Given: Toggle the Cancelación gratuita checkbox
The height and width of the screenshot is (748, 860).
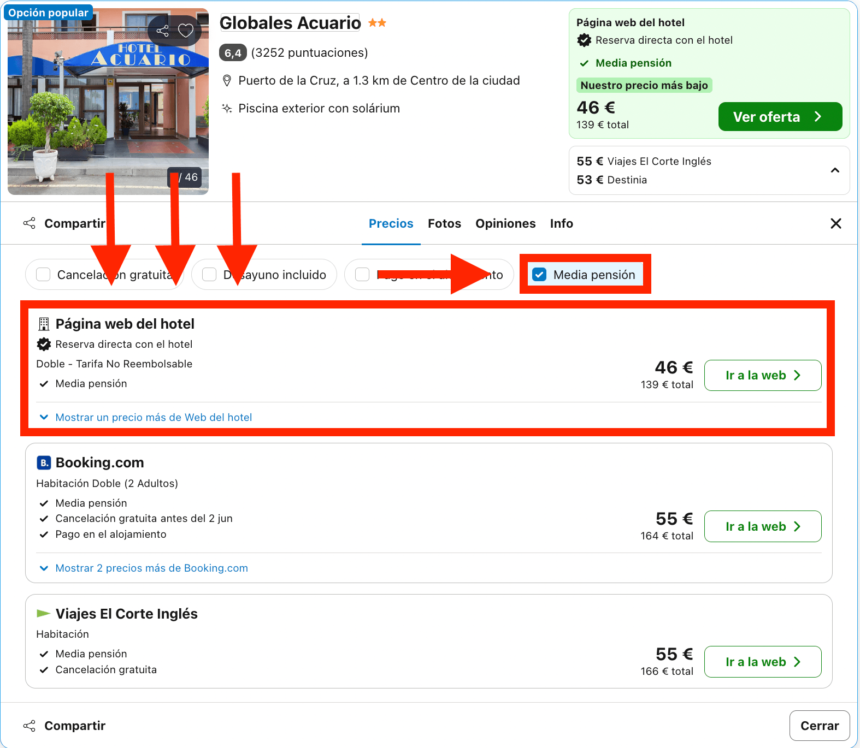Looking at the screenshot, I should point(43,274).
